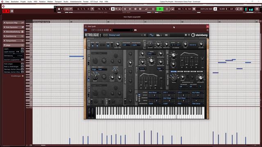Click the note-shaped primary time format icon
Image resolution: width=262 pixels, height=147 pixels.
pyautogui.click(x=173, y=9)
